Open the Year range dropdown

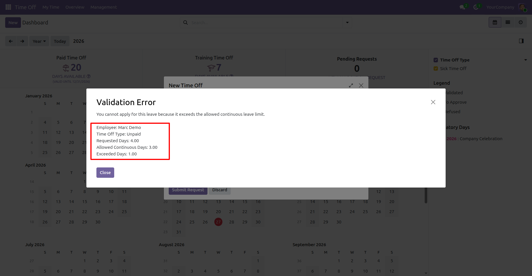coord(39,41)
